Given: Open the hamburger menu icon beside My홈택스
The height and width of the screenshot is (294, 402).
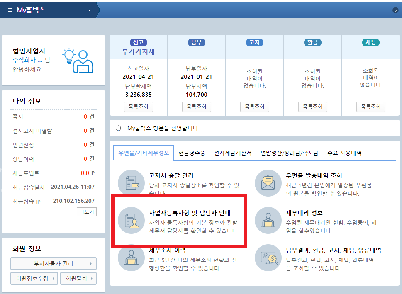Looking at the screenshot, I should pos(10,10).
